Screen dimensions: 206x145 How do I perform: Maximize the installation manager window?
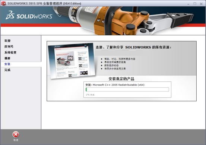(x=195, y=4)
